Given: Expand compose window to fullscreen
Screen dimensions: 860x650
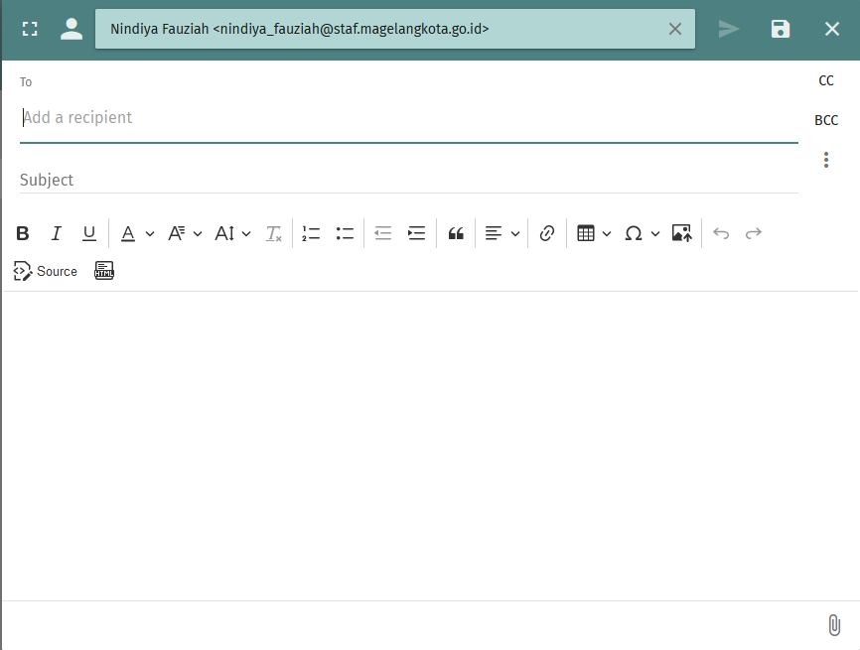Looking at the screenshot, I should [x=30, y=29].
